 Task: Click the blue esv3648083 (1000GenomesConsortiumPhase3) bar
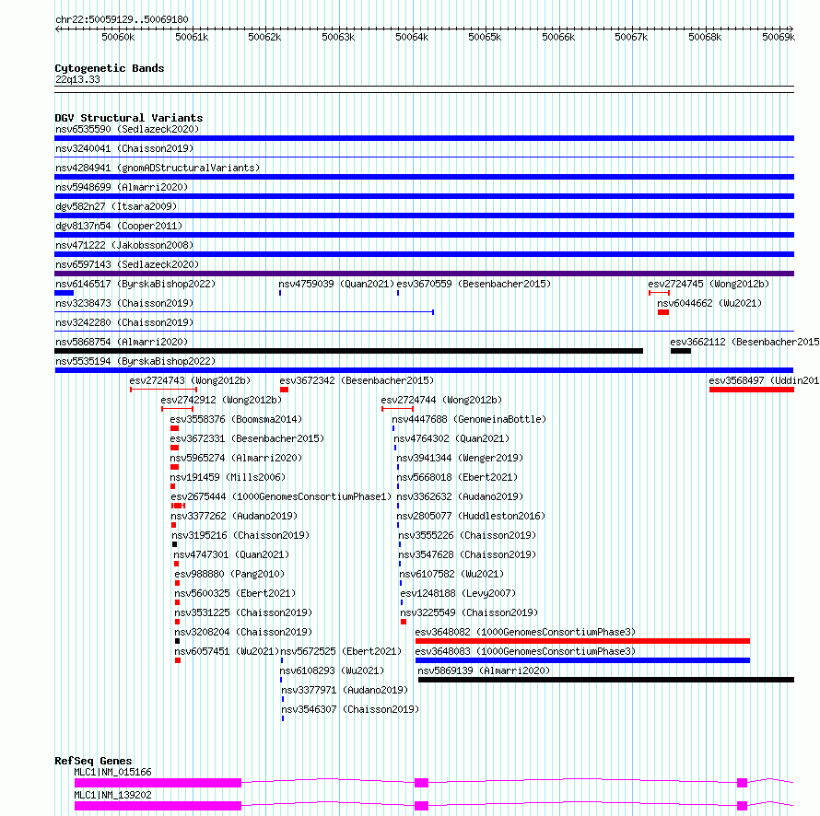[582, 660]
